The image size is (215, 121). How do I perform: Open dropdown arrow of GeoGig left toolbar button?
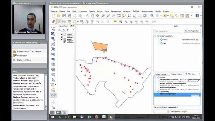[55, 95]
